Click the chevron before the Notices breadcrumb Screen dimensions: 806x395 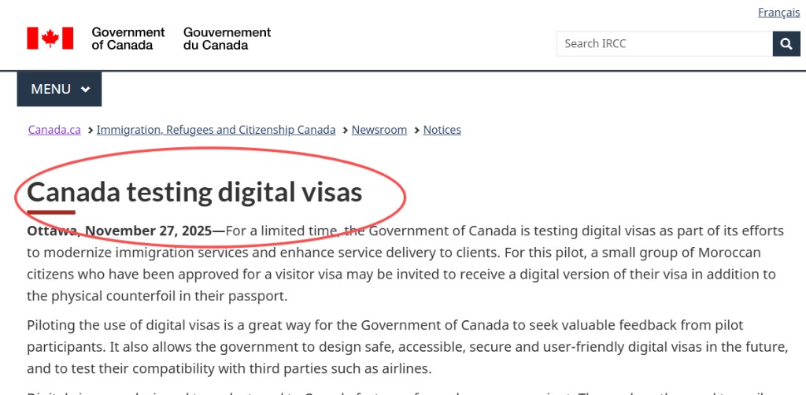(416, 130)
